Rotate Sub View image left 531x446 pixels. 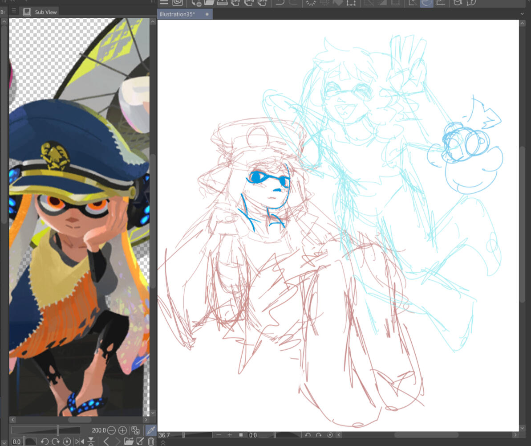(x=45, y=441)
